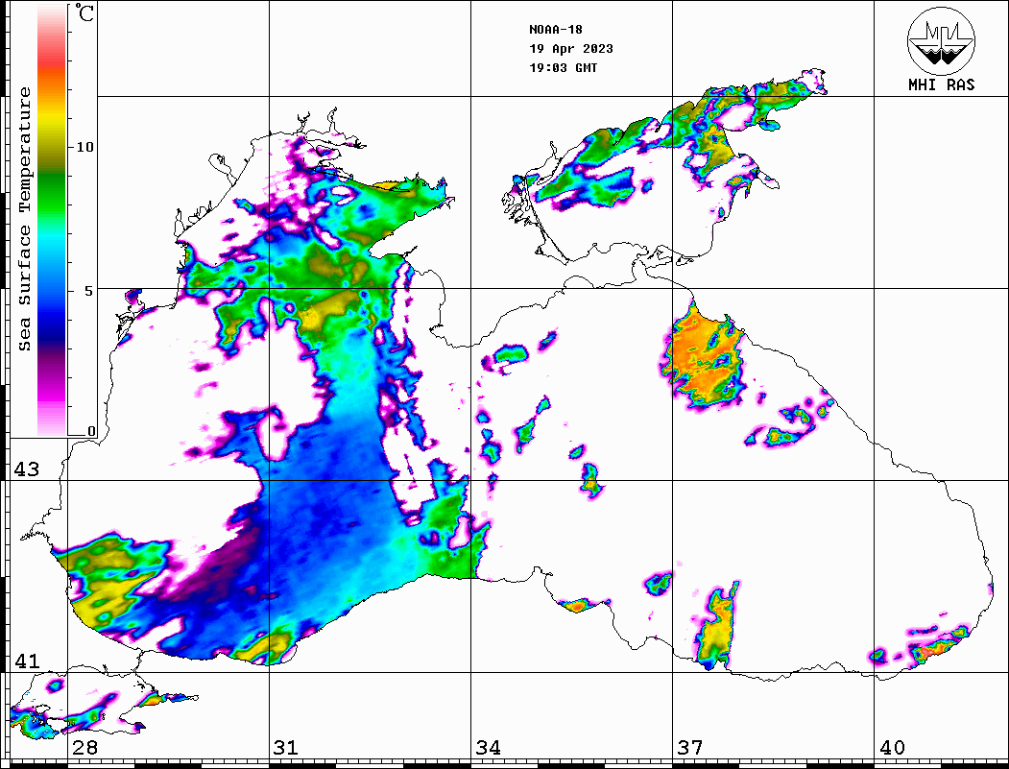This screenshot has height=769, width=1009.
Task: Click the longitude label 34
Action: [x=488, y=748]
